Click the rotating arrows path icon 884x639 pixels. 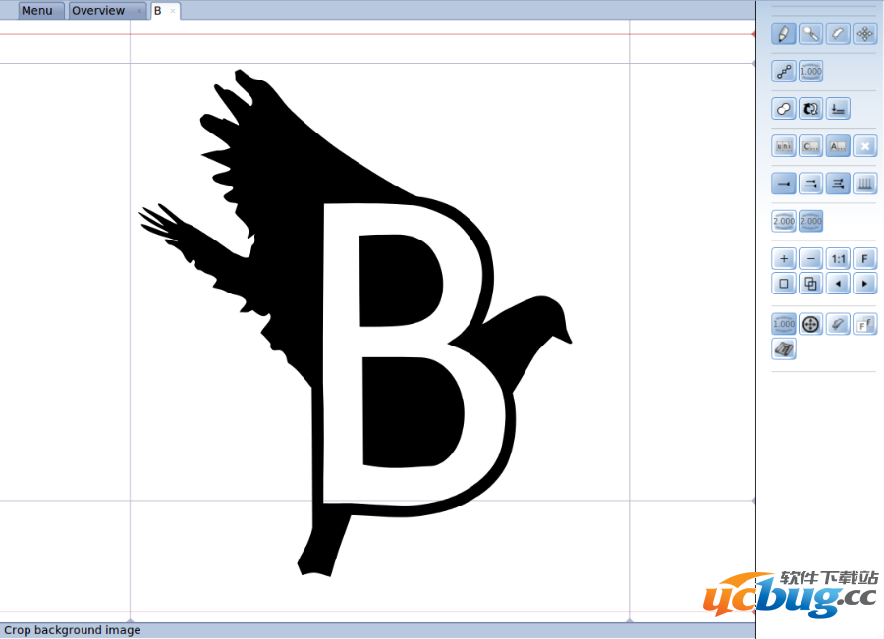pos(810,109)
